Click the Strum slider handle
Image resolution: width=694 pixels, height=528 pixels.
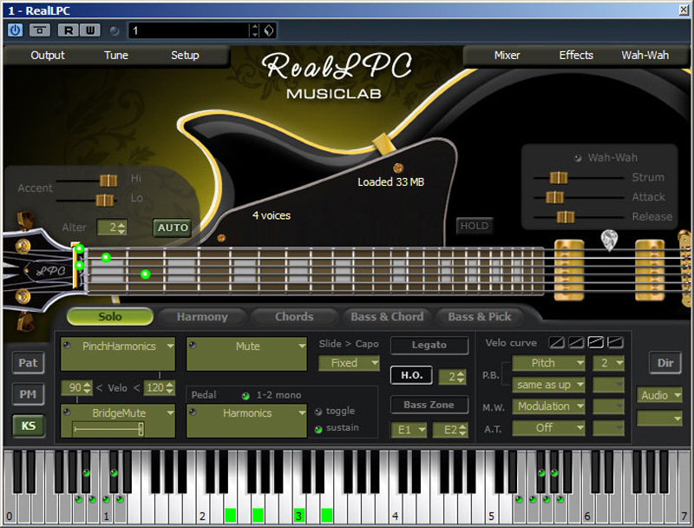559,178
